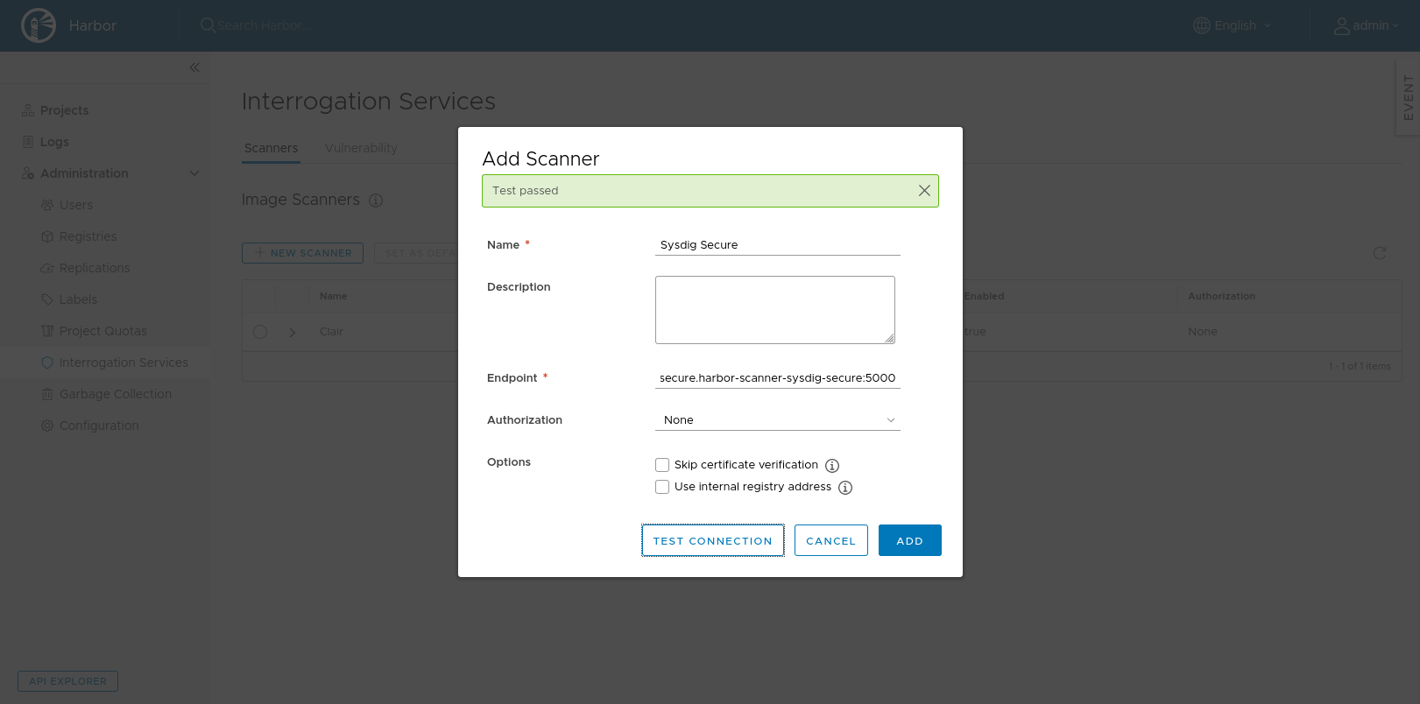This screenshot has height=704, width=1420.
Task: Click the admin user avatar icon
Action: [x=1341, y=26]
